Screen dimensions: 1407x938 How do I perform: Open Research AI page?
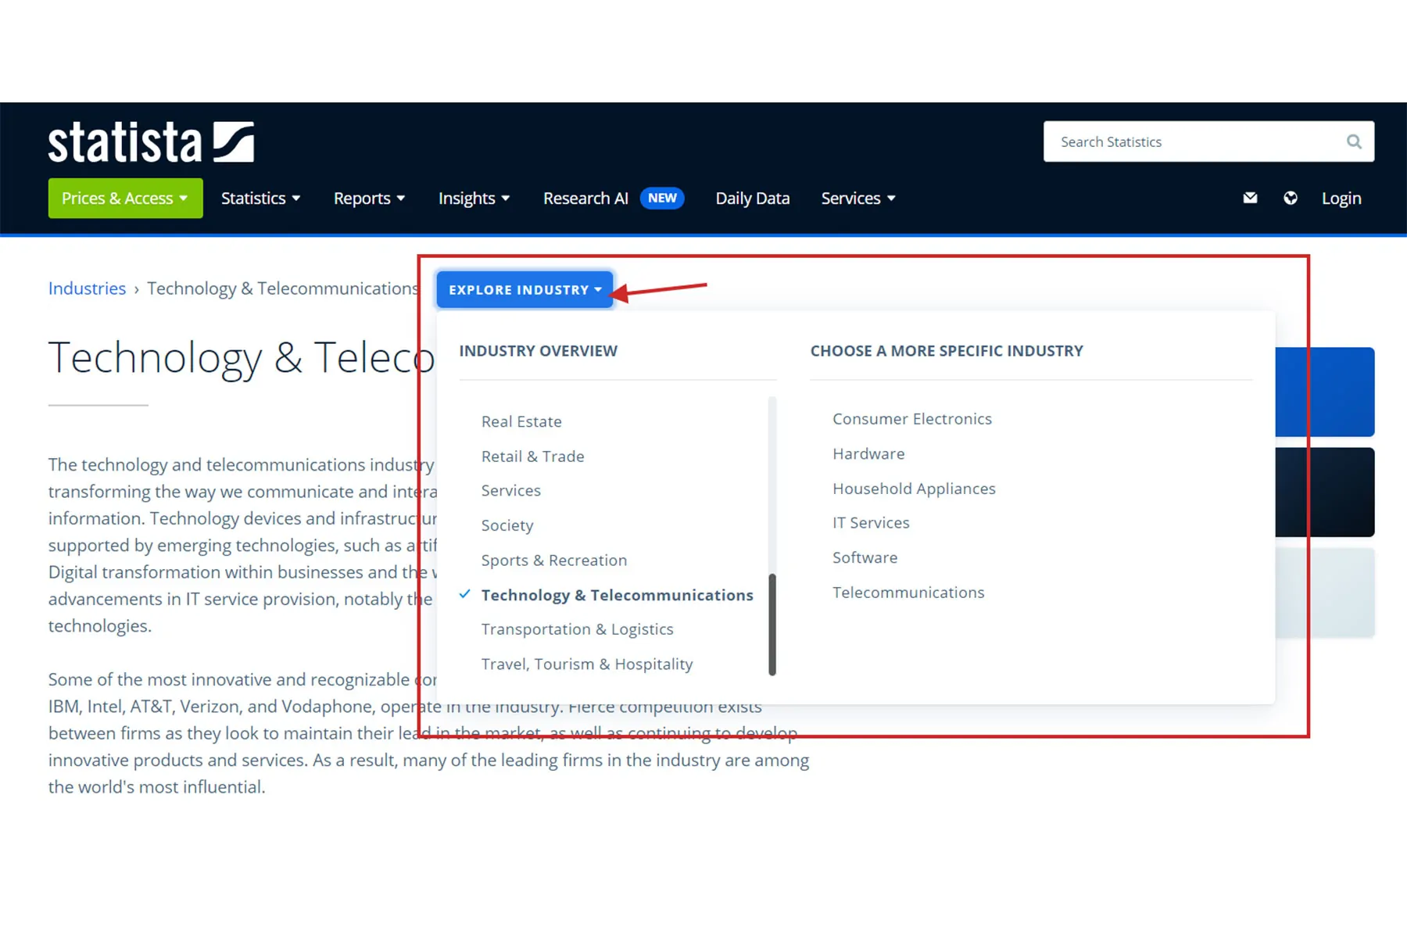(x=585, y=199)
